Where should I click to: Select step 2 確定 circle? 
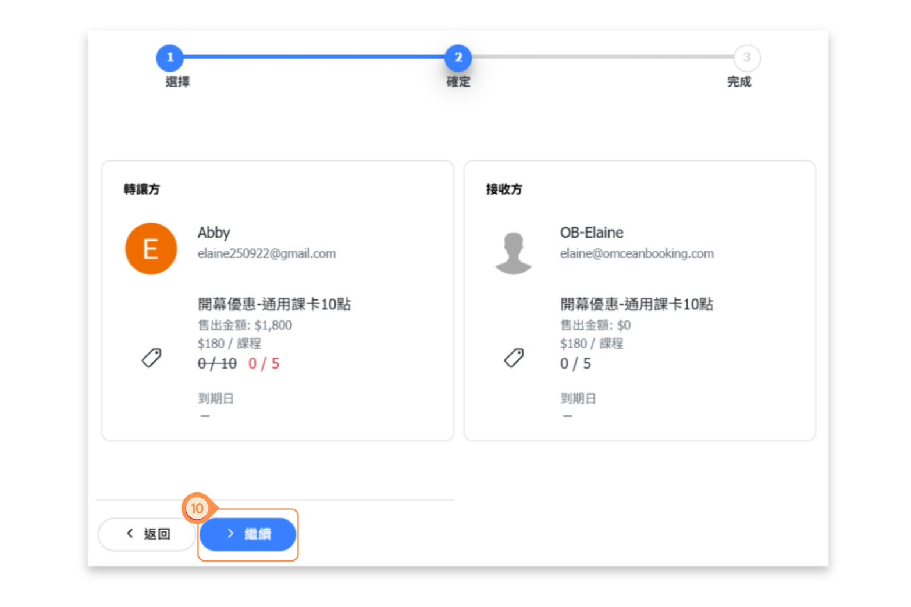[x=458, y=58]
